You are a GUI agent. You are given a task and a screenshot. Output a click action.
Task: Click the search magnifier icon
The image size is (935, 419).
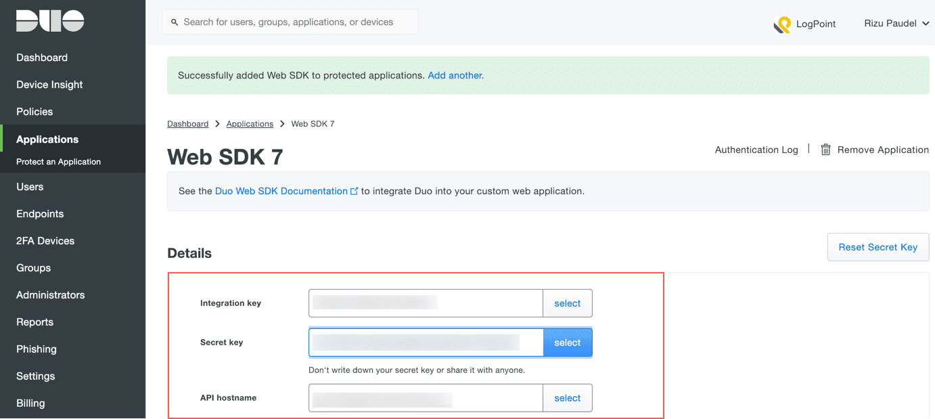(x=175, y=22)
